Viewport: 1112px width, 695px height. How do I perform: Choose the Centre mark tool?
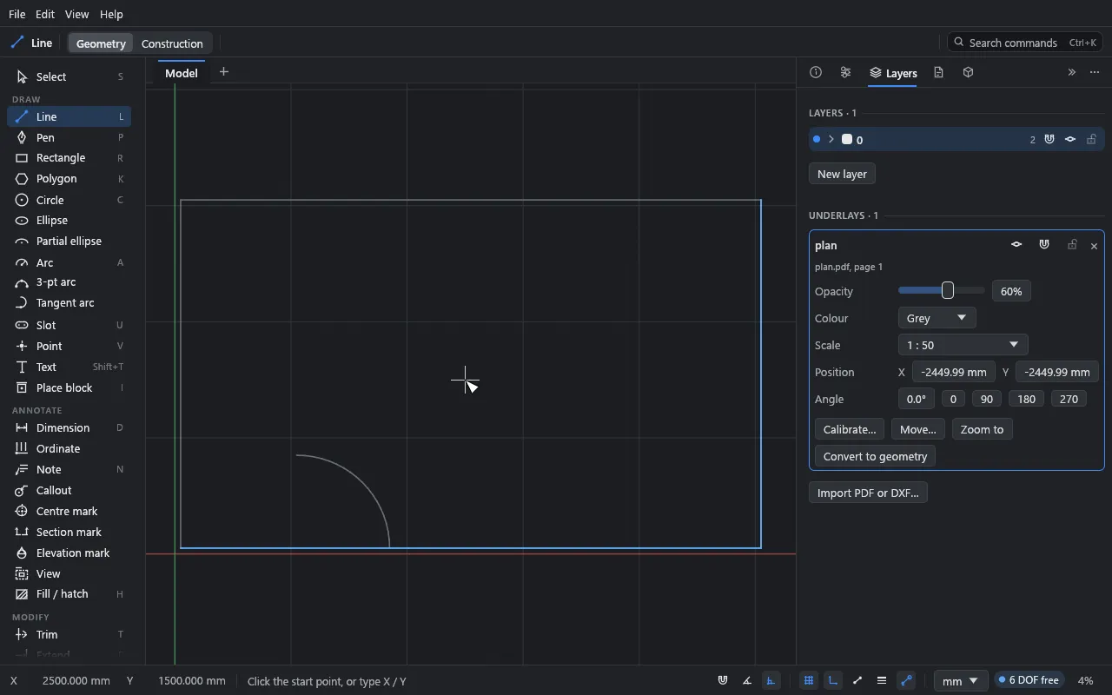[69, 511]
